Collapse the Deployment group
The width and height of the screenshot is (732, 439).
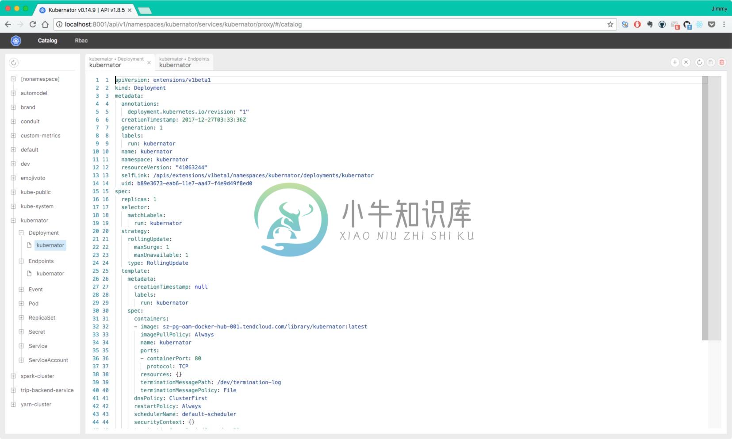[21, 233]
